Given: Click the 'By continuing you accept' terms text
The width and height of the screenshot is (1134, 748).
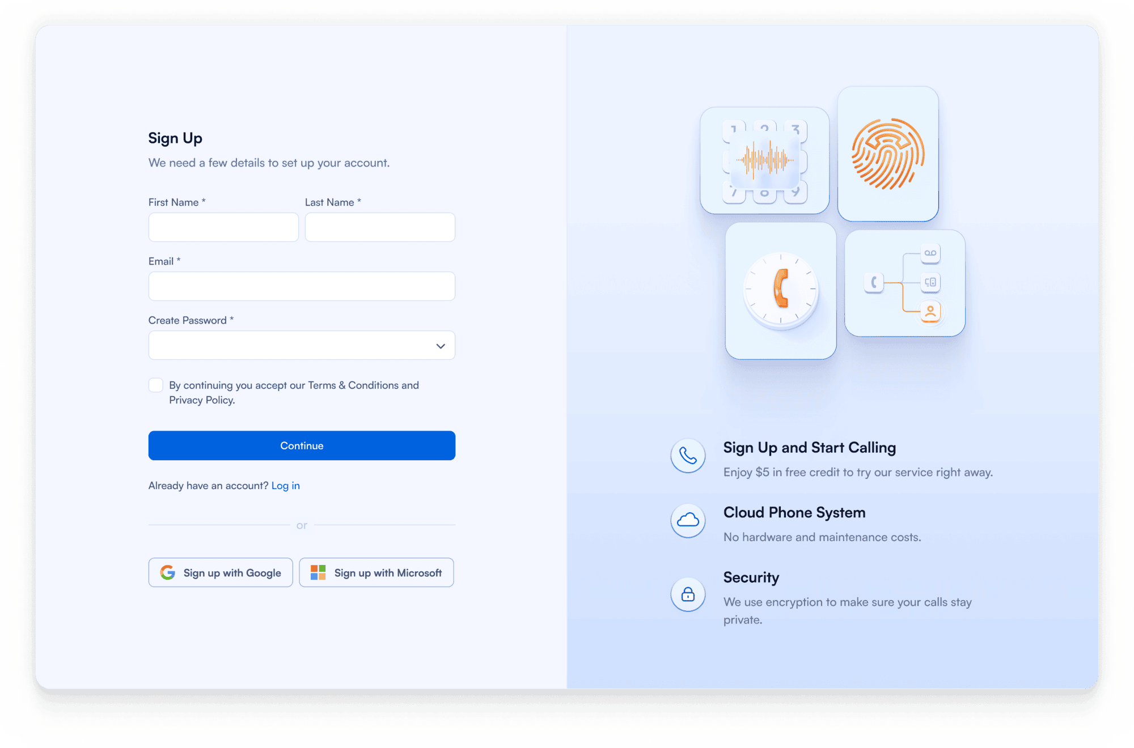Looking at the screenshot, I should (294, 393).
